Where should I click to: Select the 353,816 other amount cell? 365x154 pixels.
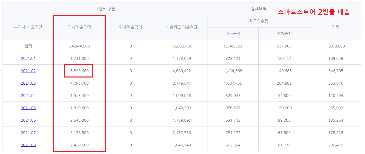[x=336, y=83]
